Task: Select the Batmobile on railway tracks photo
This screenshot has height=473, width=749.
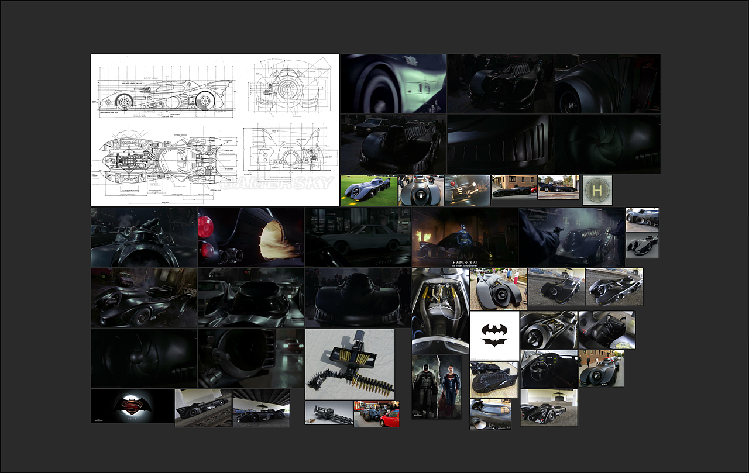Action: (x=203, y=408)
